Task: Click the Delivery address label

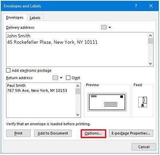Action: pyautogui.click(x=21, y=27)
